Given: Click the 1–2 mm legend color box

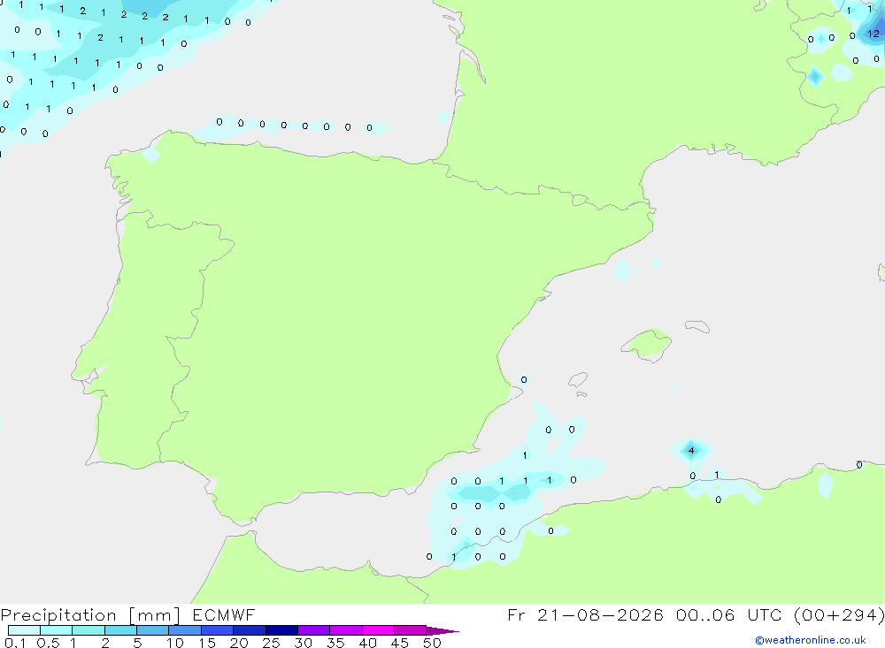Looking at the screenshot, I should [88, 630].
